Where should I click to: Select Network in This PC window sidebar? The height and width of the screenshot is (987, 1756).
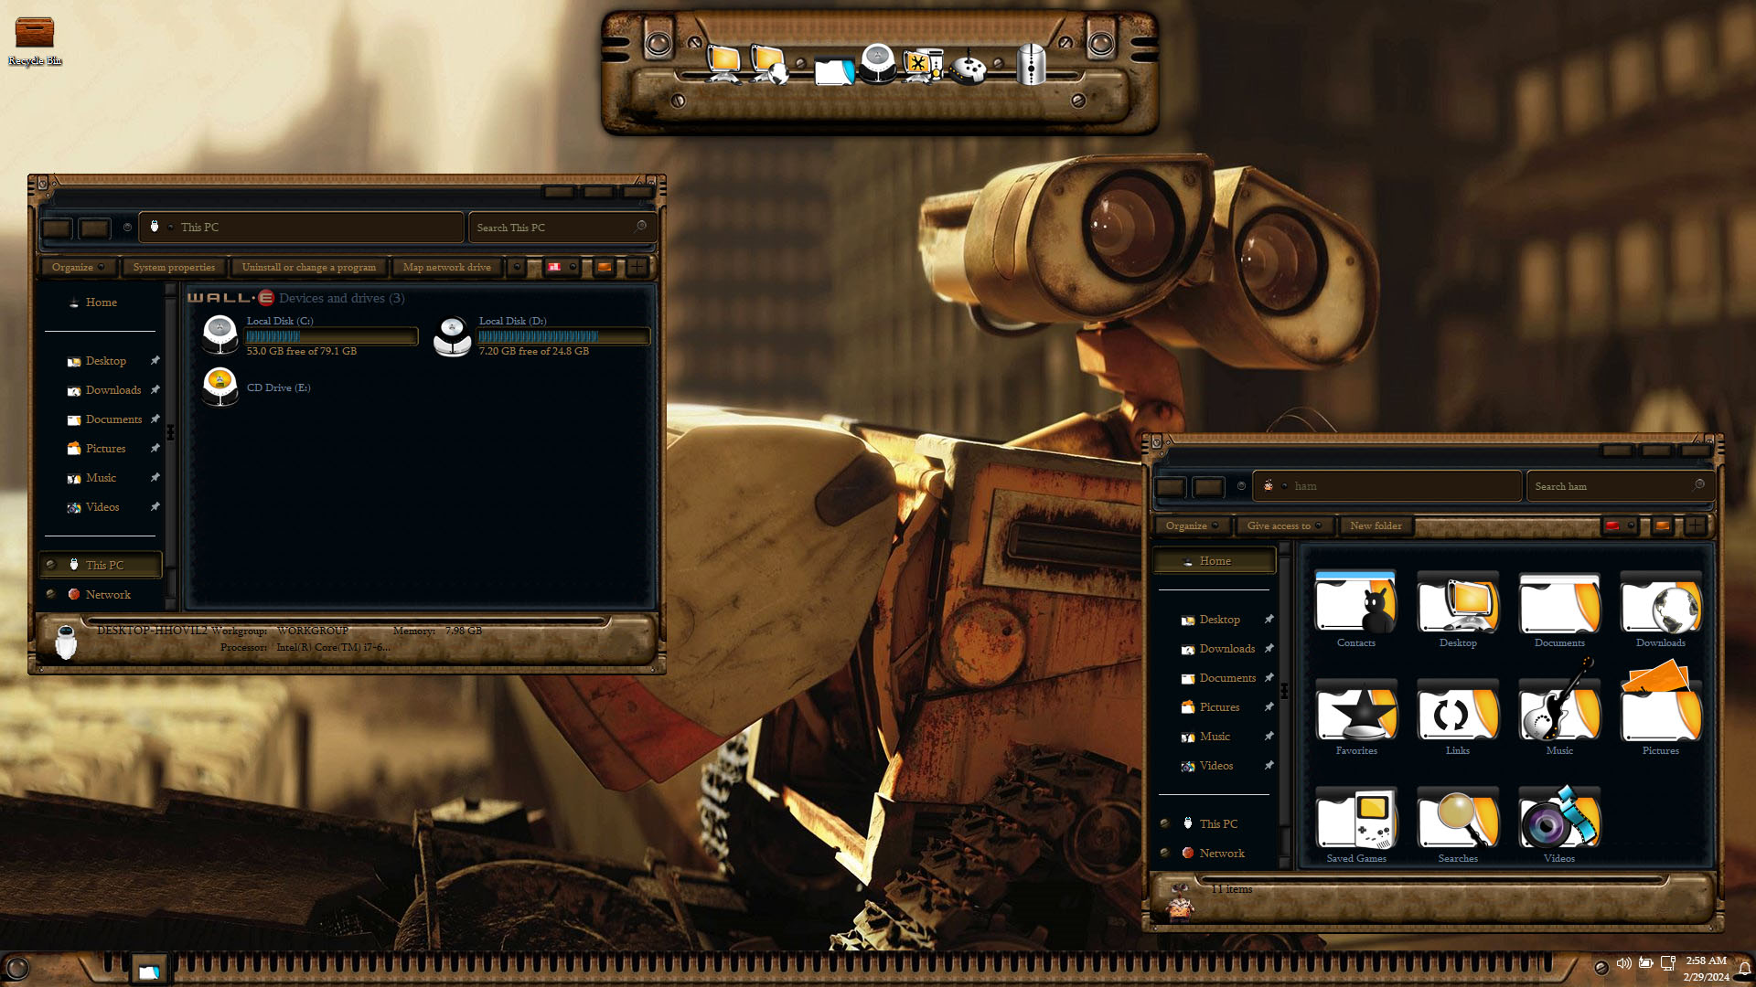tap(108, 595)
